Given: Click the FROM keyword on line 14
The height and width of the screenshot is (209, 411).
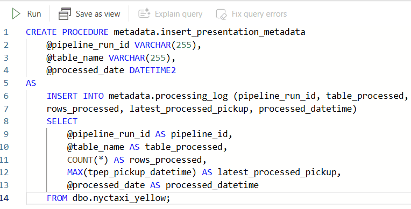Looking at the screenshot, I should click(57, 198).
